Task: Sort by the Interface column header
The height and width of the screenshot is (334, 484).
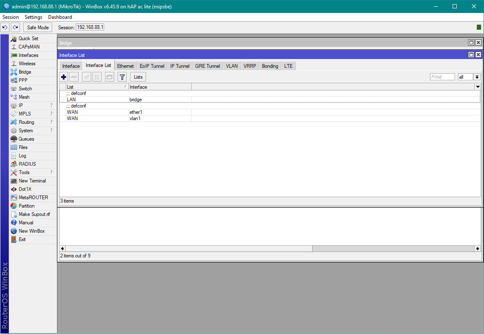Action: (160, 87)
